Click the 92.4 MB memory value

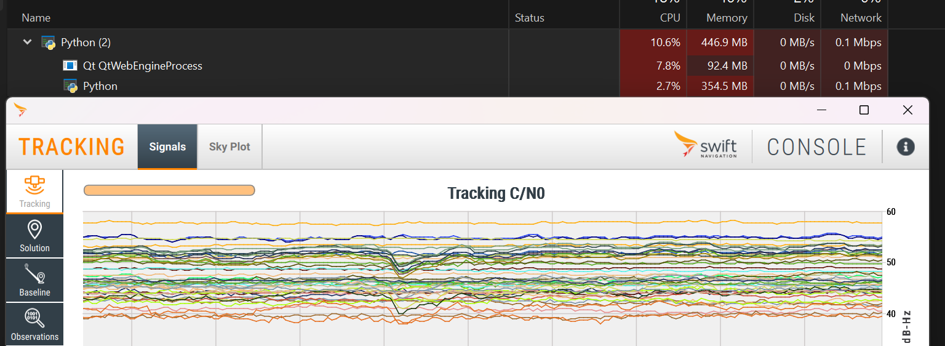tap(728, 65)
